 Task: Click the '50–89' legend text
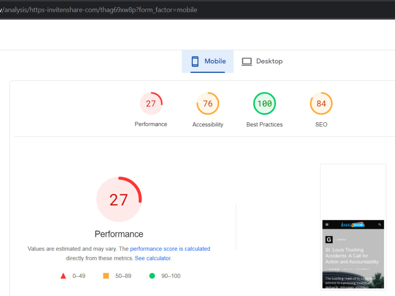[x=123, y=276]
